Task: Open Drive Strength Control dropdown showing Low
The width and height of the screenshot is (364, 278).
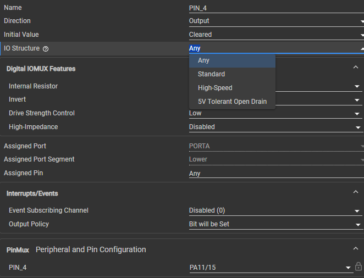Action: (x=275, y=113)
